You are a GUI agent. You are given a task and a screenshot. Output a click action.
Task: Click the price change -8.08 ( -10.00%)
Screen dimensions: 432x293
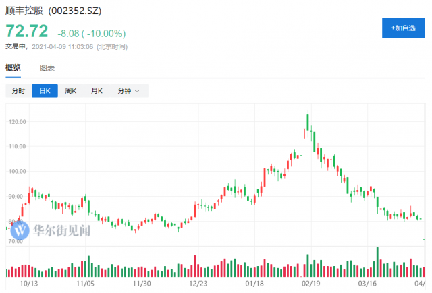click(x=92, y=34)
